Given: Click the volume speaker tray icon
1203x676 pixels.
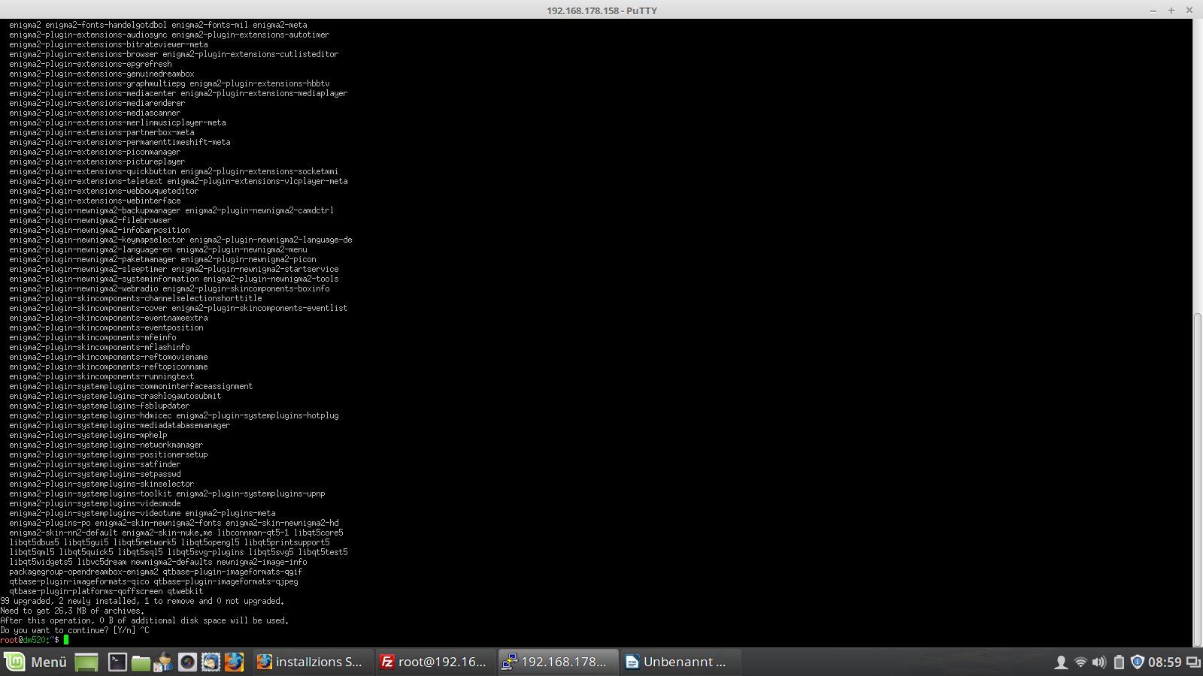Looking at the screenshot, I should [1099, 662].
